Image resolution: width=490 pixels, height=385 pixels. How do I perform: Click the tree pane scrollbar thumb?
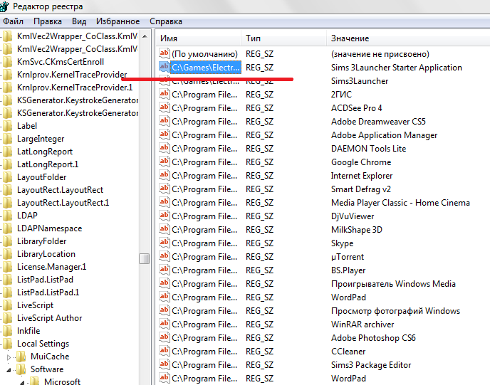pos(145,258)
